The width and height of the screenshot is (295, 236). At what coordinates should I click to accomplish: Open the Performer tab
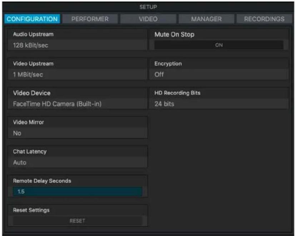[90, 19]
